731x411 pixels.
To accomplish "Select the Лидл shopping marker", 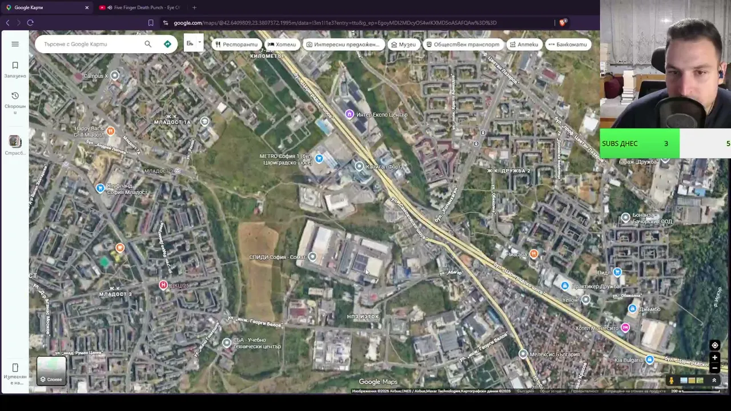I will [617, 272].
